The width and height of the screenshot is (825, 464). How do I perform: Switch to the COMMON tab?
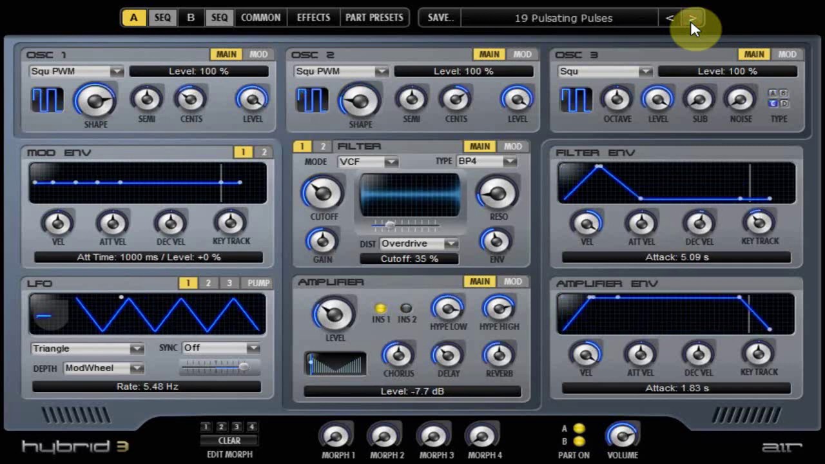[x=260, y=17]
